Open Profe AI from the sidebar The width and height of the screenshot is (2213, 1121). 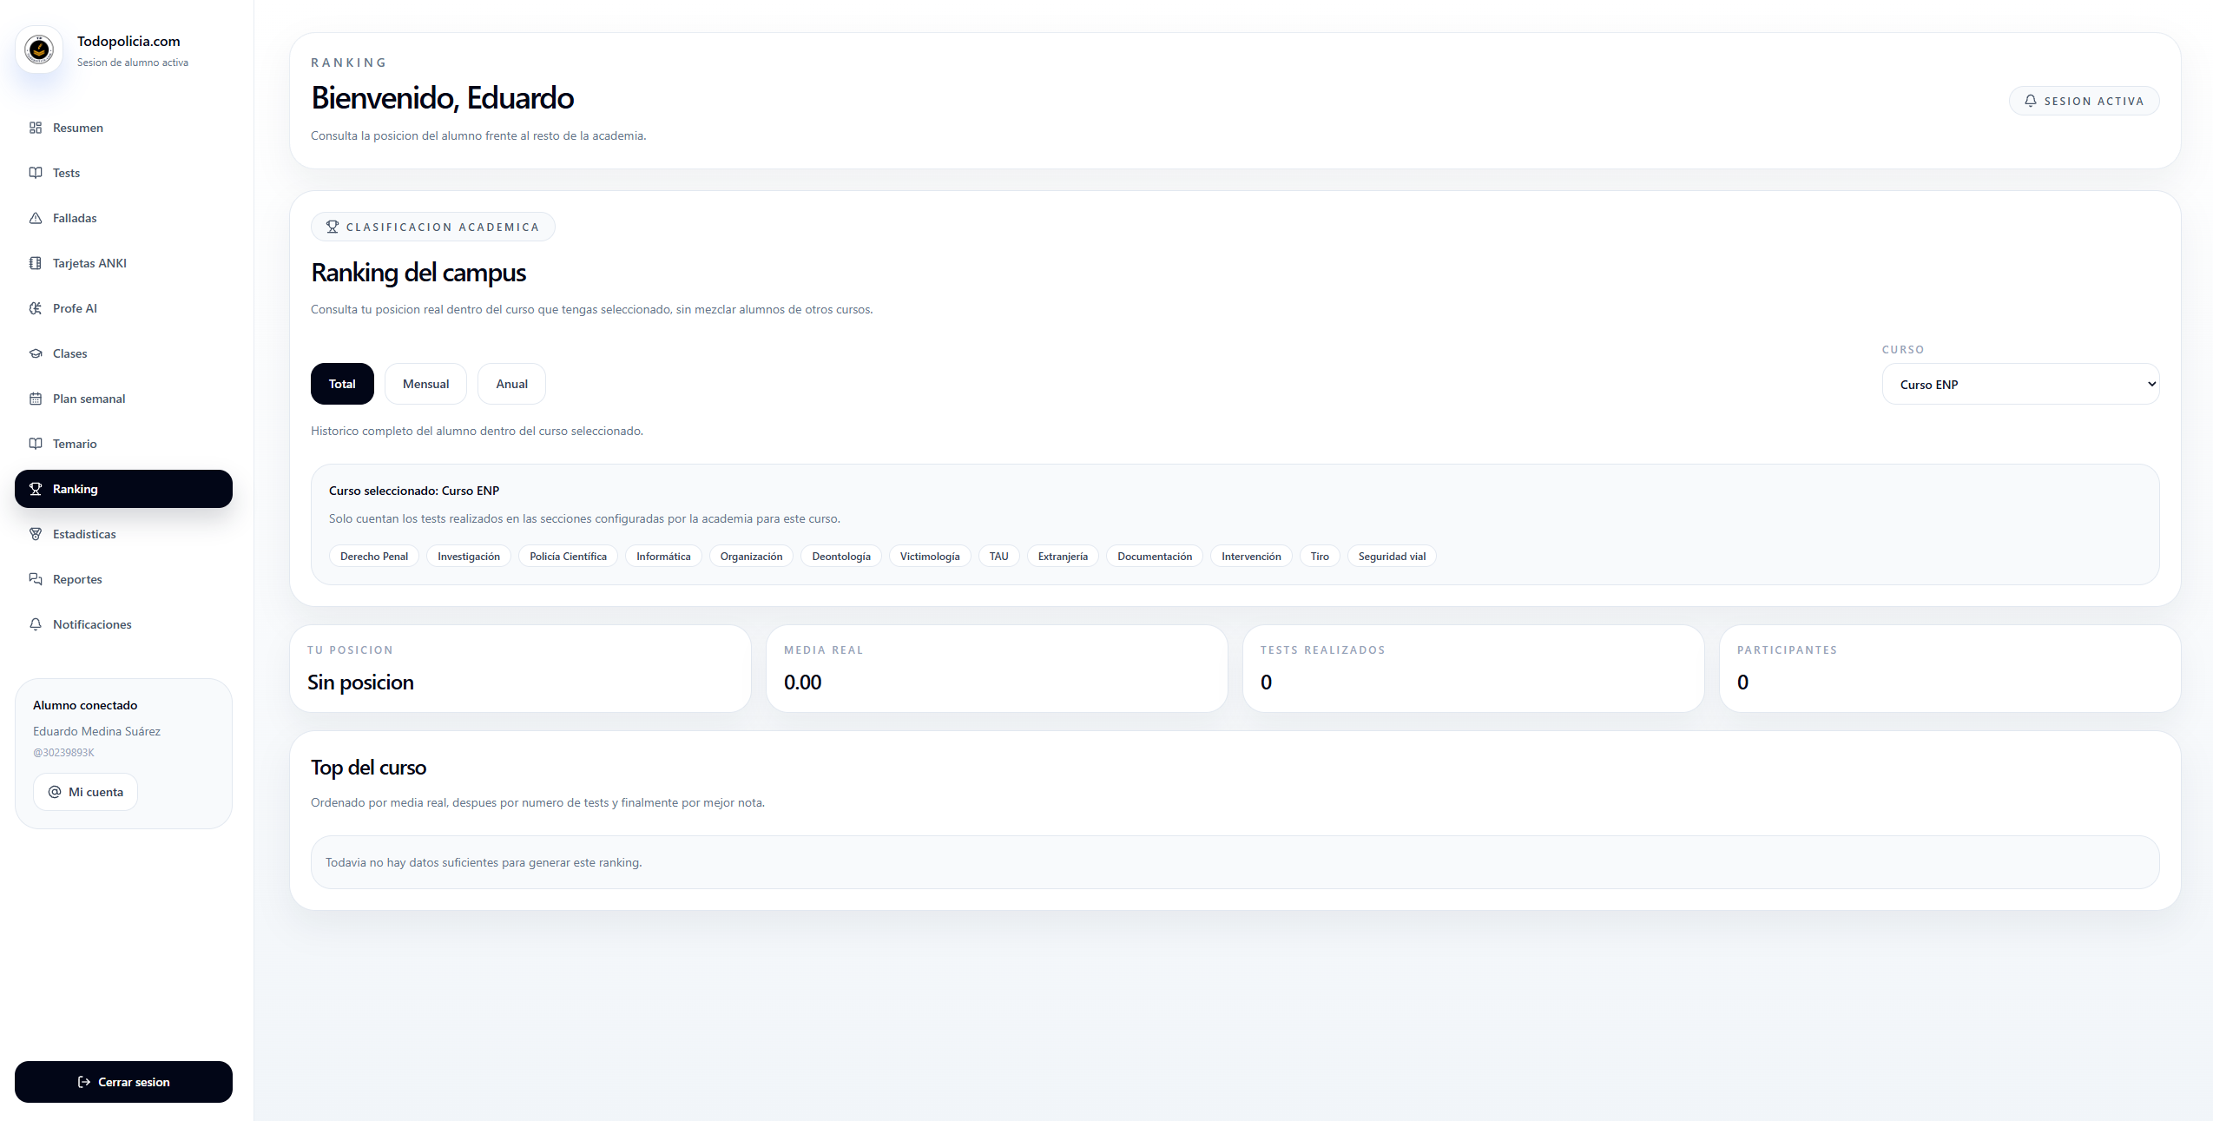[x=123, y=308]
